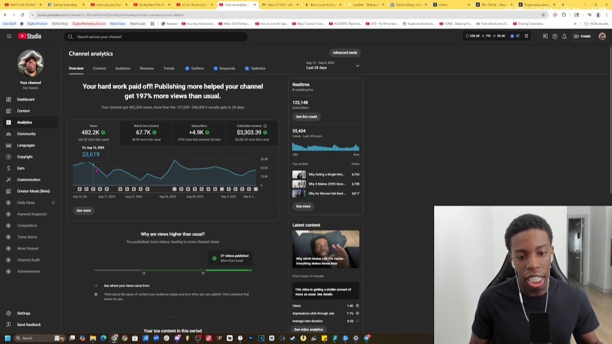Viewport: 612px width, 344px height.
Task: Open top content 'Why Do Women Get Mad...'
Action: 326,193
